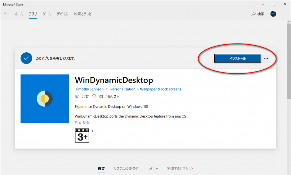Click the WinDynamicDesktop app logo
This screenshot has width=291, height=175.
click(x=45, y=99)
